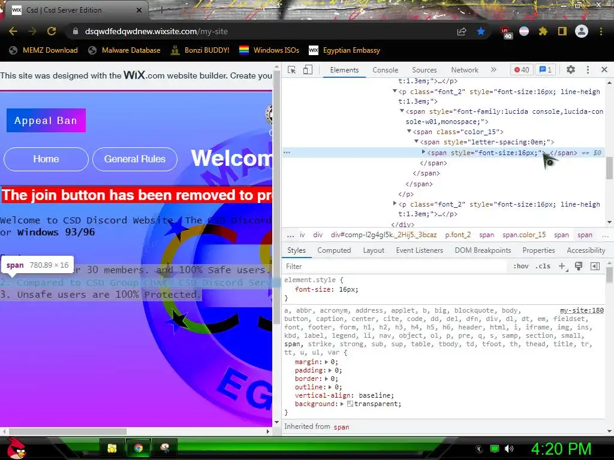This screenshot has width=614, height=460.
Task: Click the Appeal Ban button
Action: pyautogui.click(x=46, y=120)
